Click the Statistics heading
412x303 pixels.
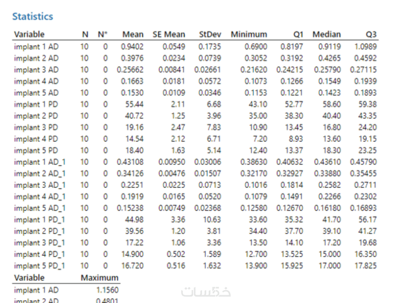32,16
